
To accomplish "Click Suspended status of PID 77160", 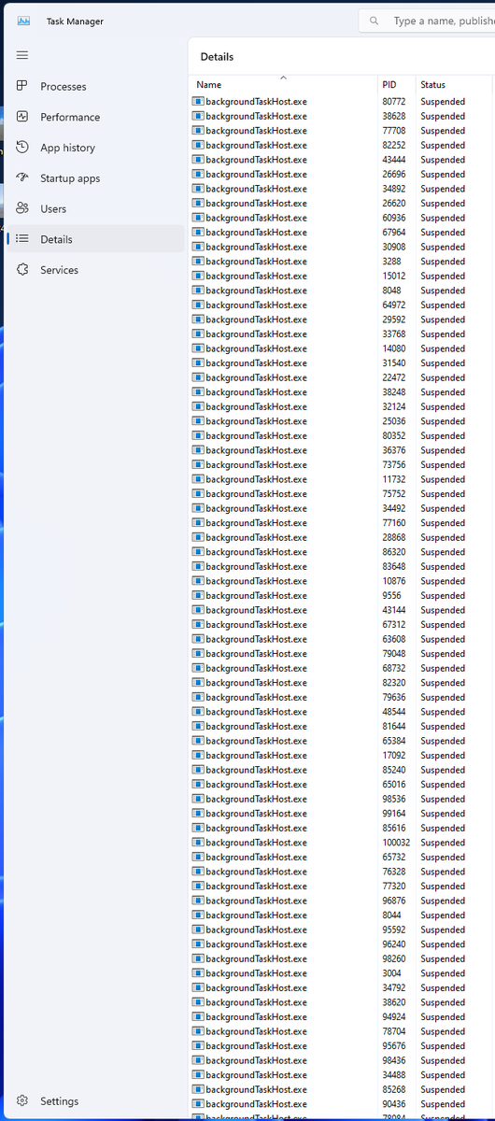I will [x=443, y=523].
